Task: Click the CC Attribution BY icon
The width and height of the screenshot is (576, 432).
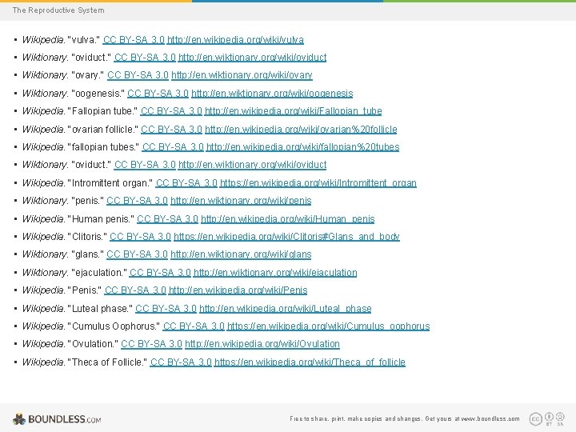Action: point(549,417)
